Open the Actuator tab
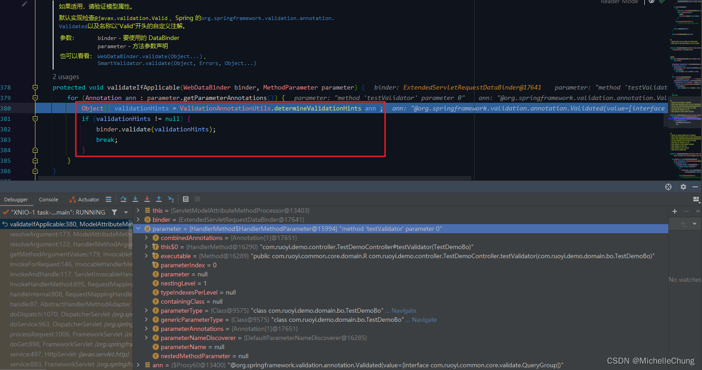 tap(84, 200)
